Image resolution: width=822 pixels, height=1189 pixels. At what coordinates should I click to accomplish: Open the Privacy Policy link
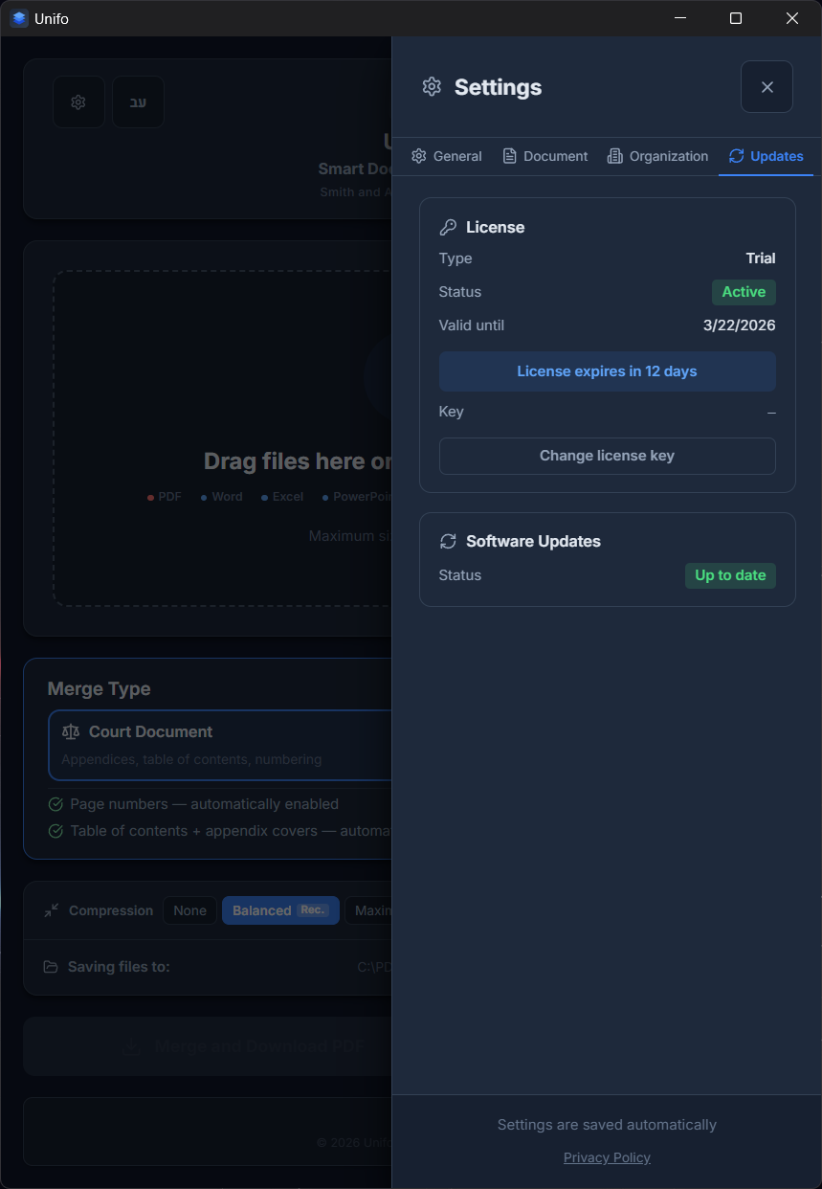pos(607,1157)
